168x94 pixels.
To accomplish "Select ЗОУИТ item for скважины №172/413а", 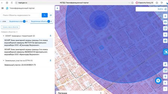I will [x=28, y=43].
